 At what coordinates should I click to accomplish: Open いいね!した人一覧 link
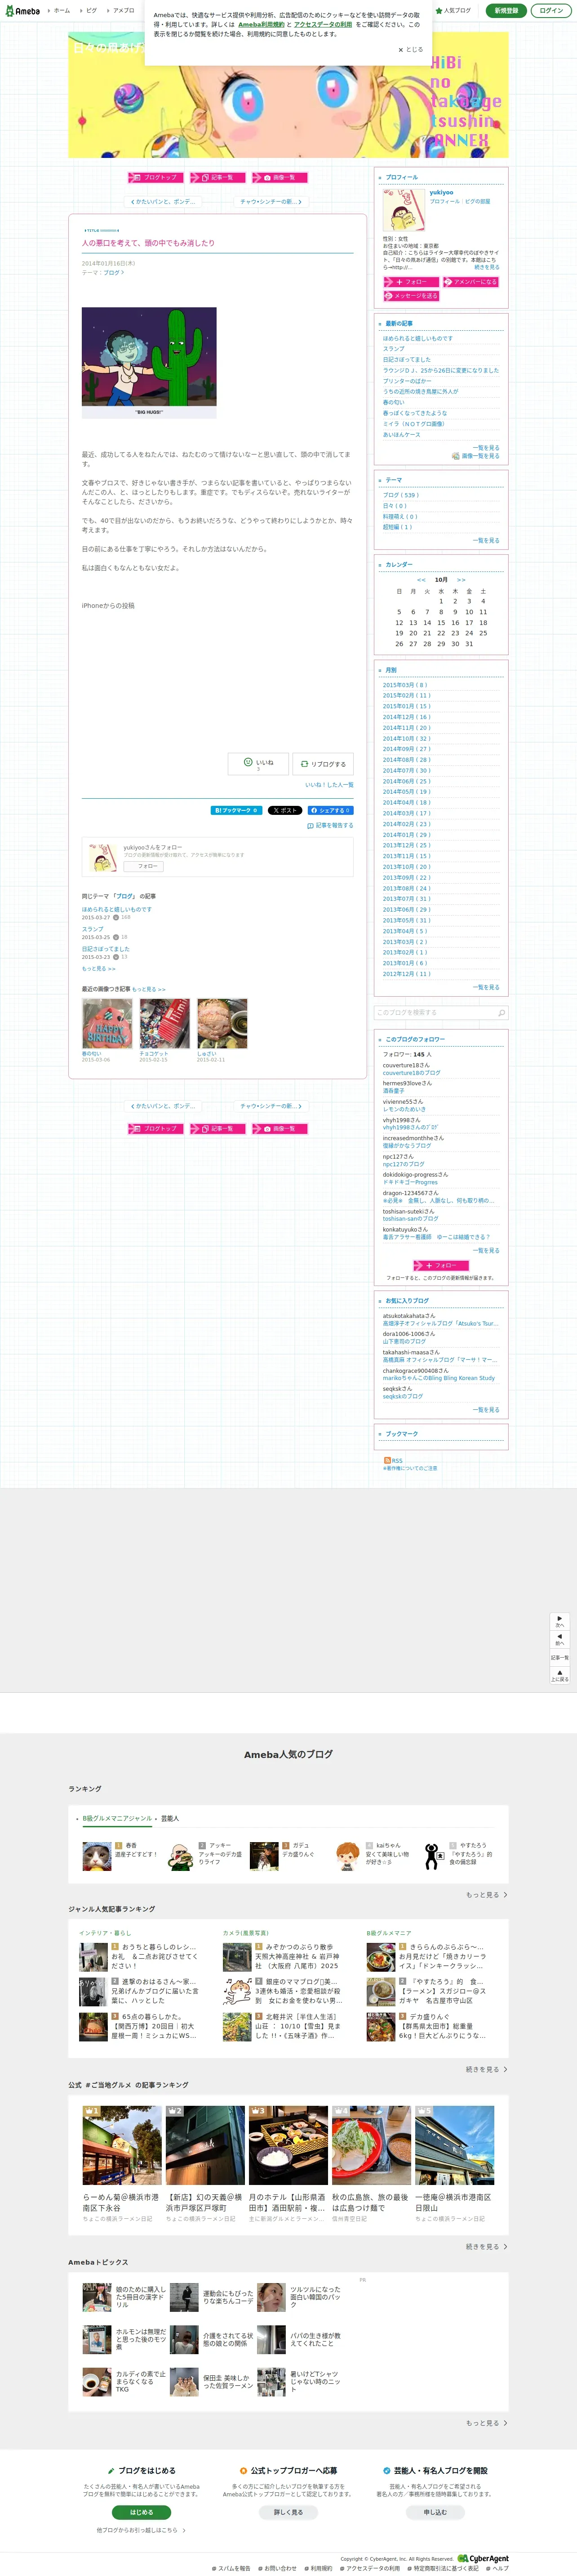328,785
